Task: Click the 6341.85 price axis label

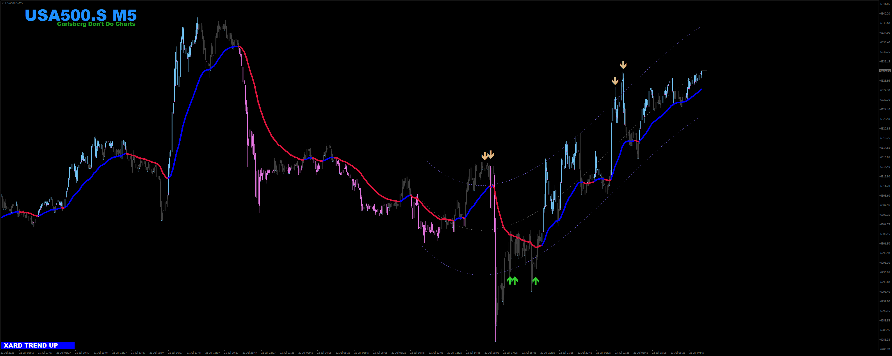Action: (x=885, y=4)
